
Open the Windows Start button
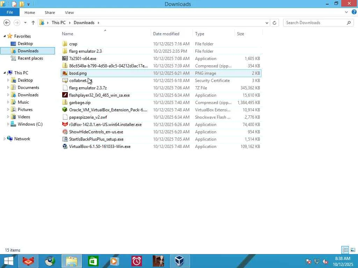[9, 261]
